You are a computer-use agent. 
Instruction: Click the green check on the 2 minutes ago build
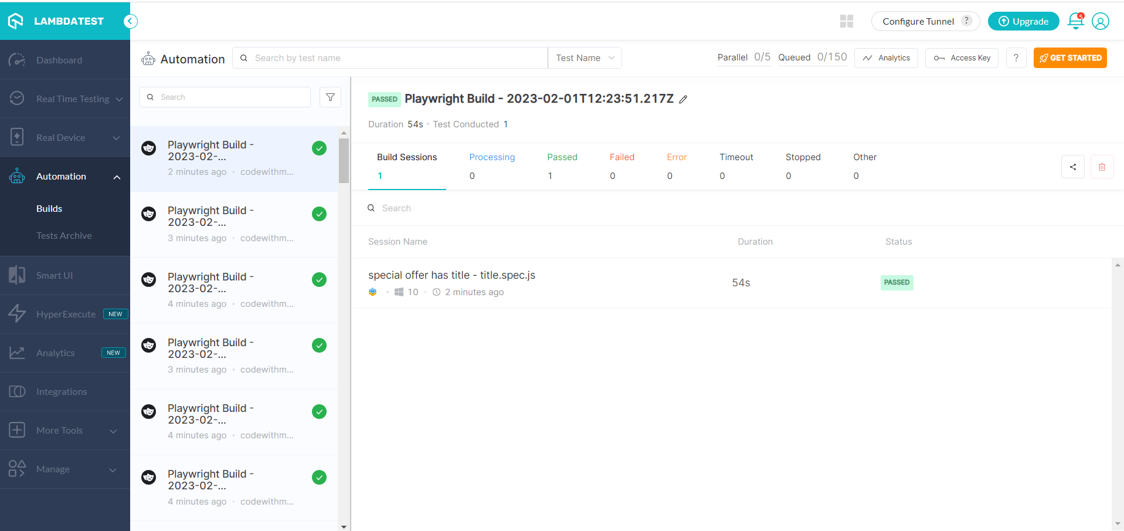(x=319, y=148)
